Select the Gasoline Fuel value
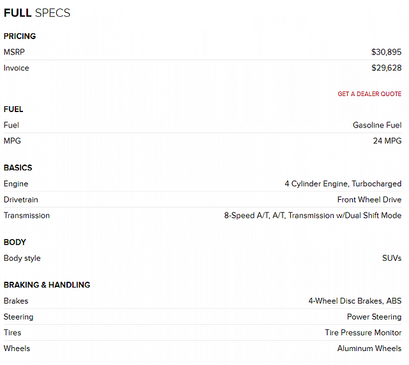The image size is (409, 365). tap(377, 125)
